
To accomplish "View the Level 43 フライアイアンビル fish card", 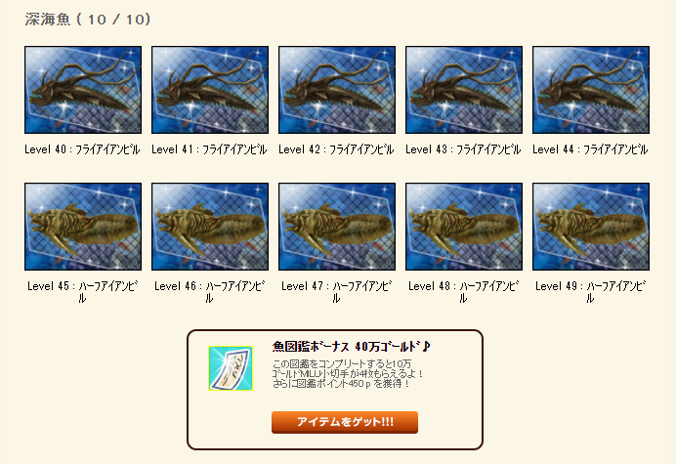I will (x=464, y=90).
